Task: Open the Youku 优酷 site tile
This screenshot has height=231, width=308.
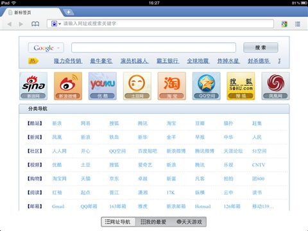Action: click(x=103, y=86)
